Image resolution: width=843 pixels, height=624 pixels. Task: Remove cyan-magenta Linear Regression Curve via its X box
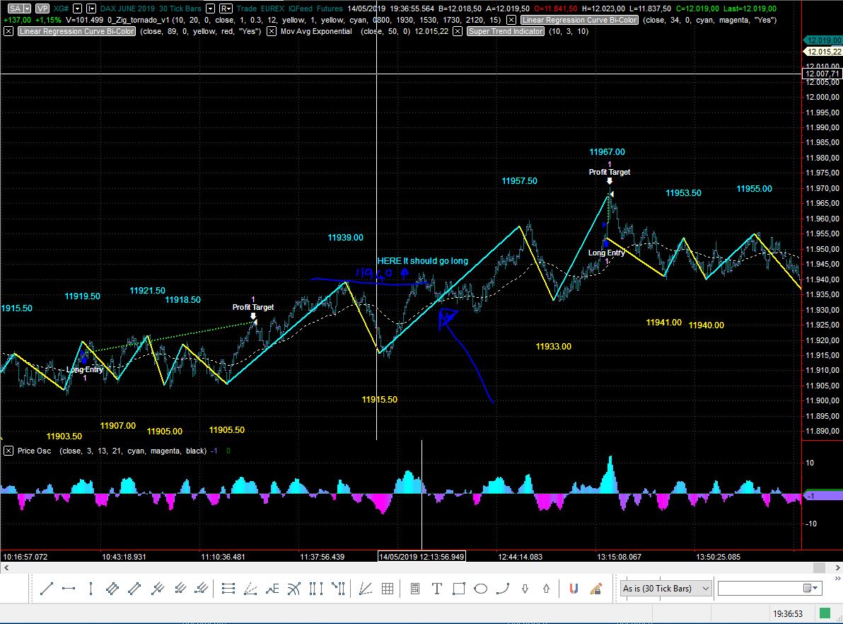click(x=511, y=20)
